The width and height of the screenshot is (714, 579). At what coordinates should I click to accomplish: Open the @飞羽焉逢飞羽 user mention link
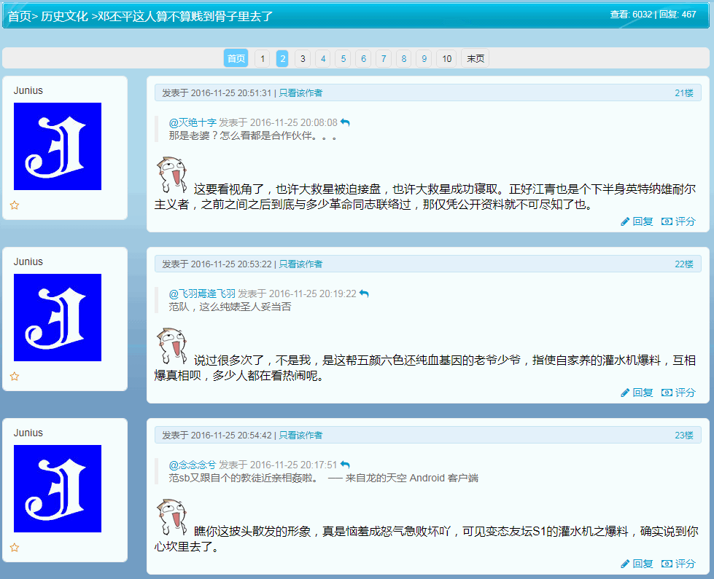pos(202,294)
